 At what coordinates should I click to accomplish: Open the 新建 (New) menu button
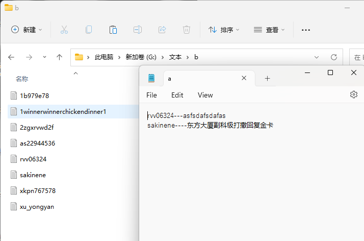[27, 30]
